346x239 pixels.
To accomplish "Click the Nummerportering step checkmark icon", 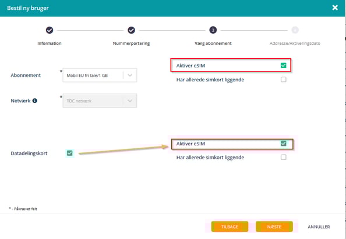I will click(131, 30).
